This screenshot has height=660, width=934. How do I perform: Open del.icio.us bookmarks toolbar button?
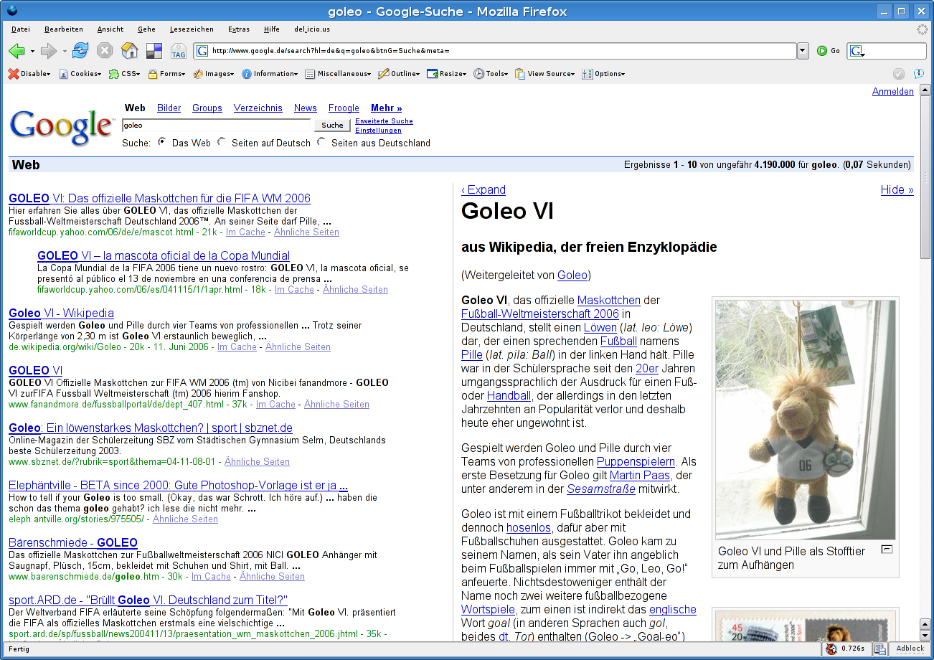[154, 51]
